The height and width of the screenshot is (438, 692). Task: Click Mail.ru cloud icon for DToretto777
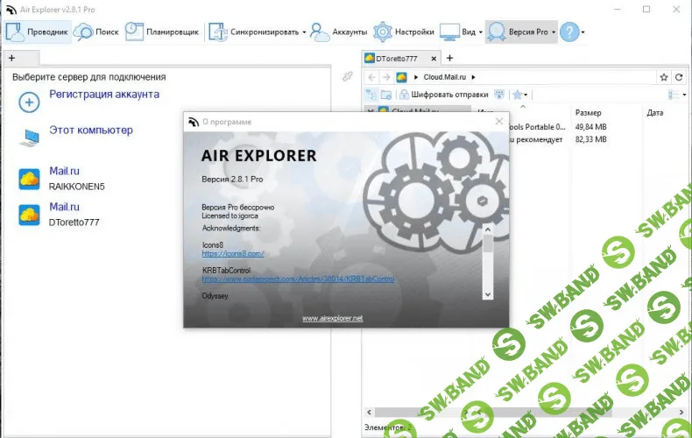coord(29,215)
